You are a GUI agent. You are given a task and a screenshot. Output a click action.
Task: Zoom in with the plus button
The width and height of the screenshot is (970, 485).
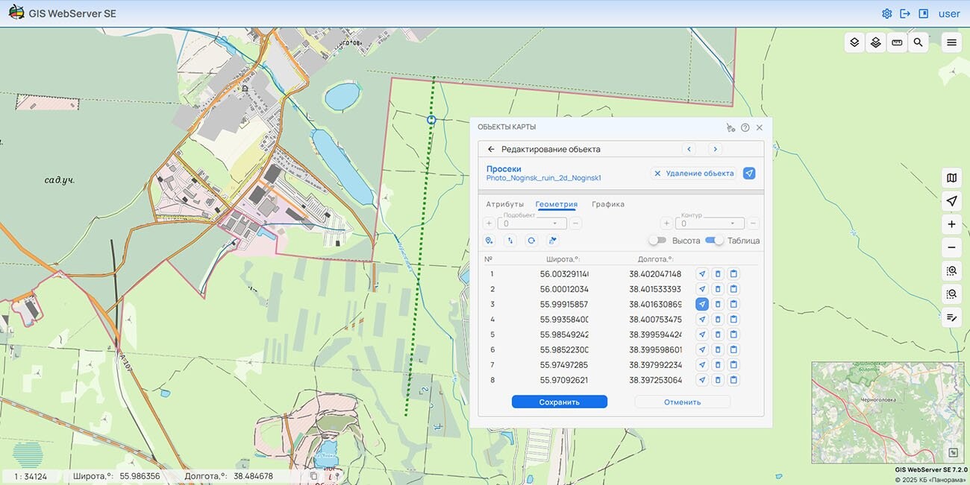(x=951, y=224)
